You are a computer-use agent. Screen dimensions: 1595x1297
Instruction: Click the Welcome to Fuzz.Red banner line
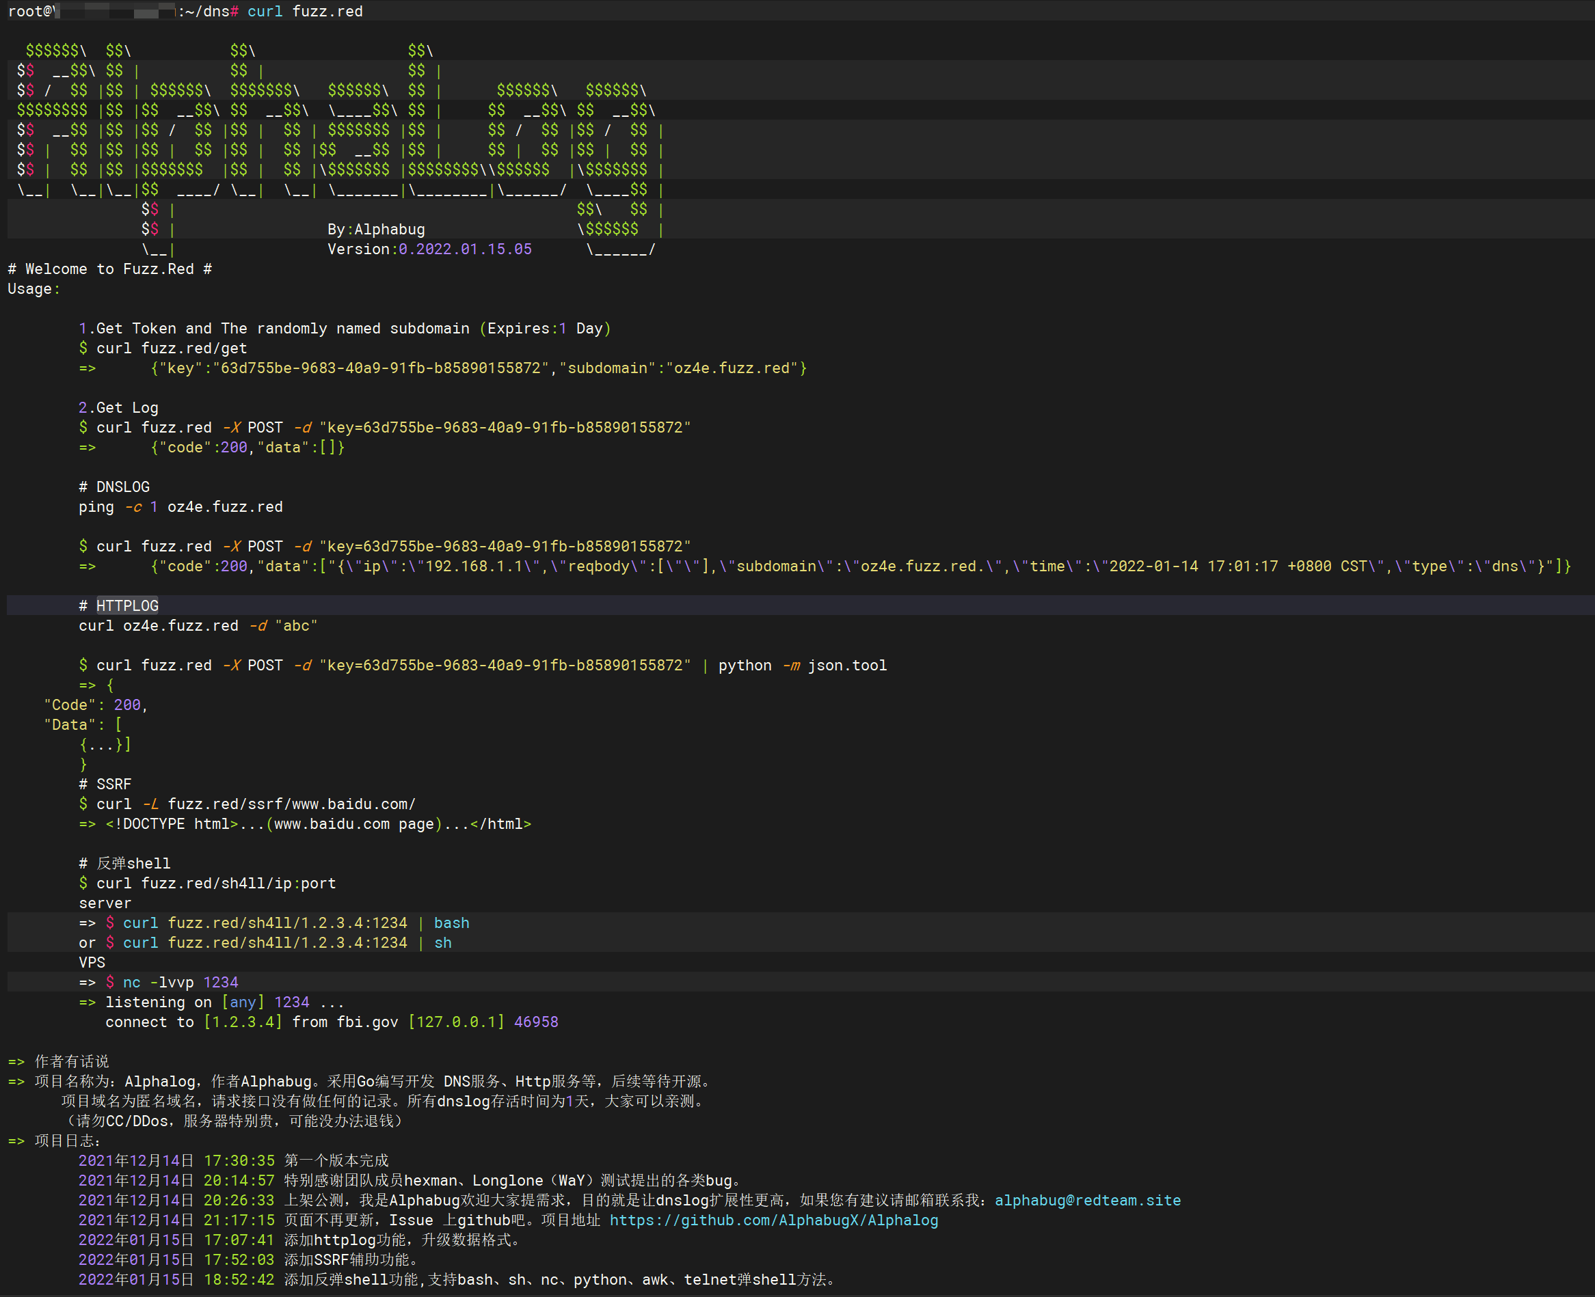tap(110, 269)
